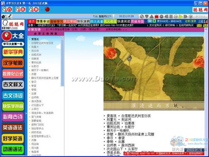
Task: Click the poem list scrollbar thumb
Action: coord(62,62)
